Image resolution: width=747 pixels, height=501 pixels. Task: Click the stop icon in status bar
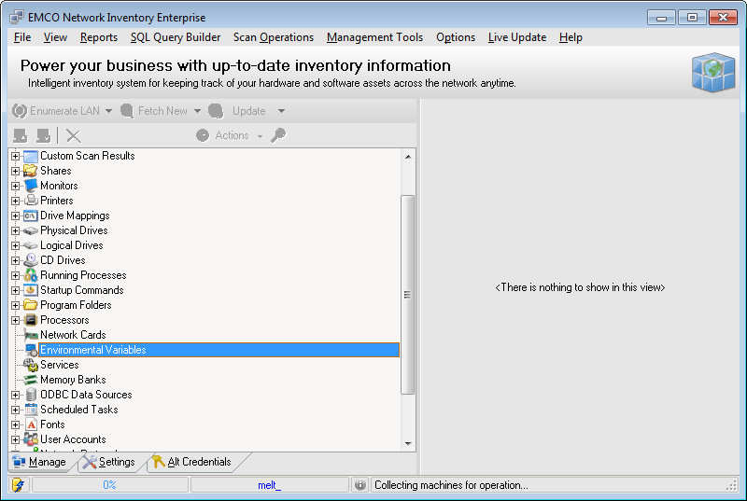coord(360,485)
